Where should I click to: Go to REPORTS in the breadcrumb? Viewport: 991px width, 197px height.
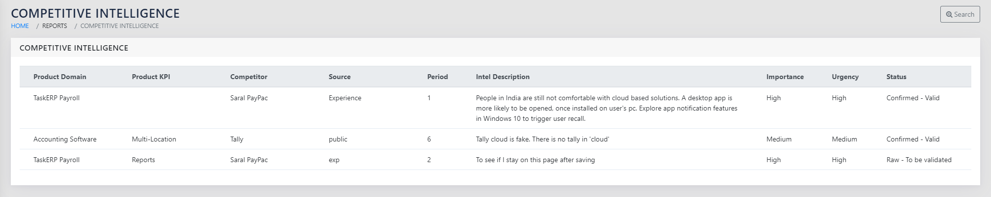(x=55, y=26)
